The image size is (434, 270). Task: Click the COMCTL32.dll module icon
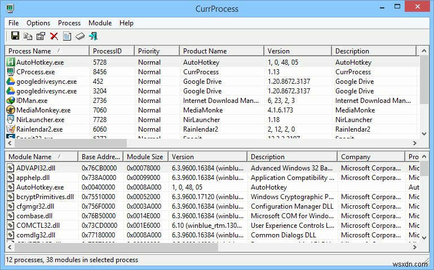[x=11, y=225]
